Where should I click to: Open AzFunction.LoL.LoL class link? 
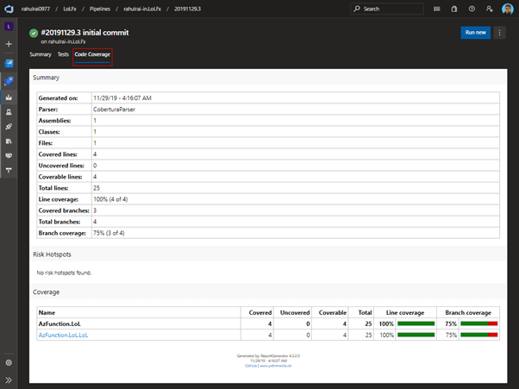[63, 335]
